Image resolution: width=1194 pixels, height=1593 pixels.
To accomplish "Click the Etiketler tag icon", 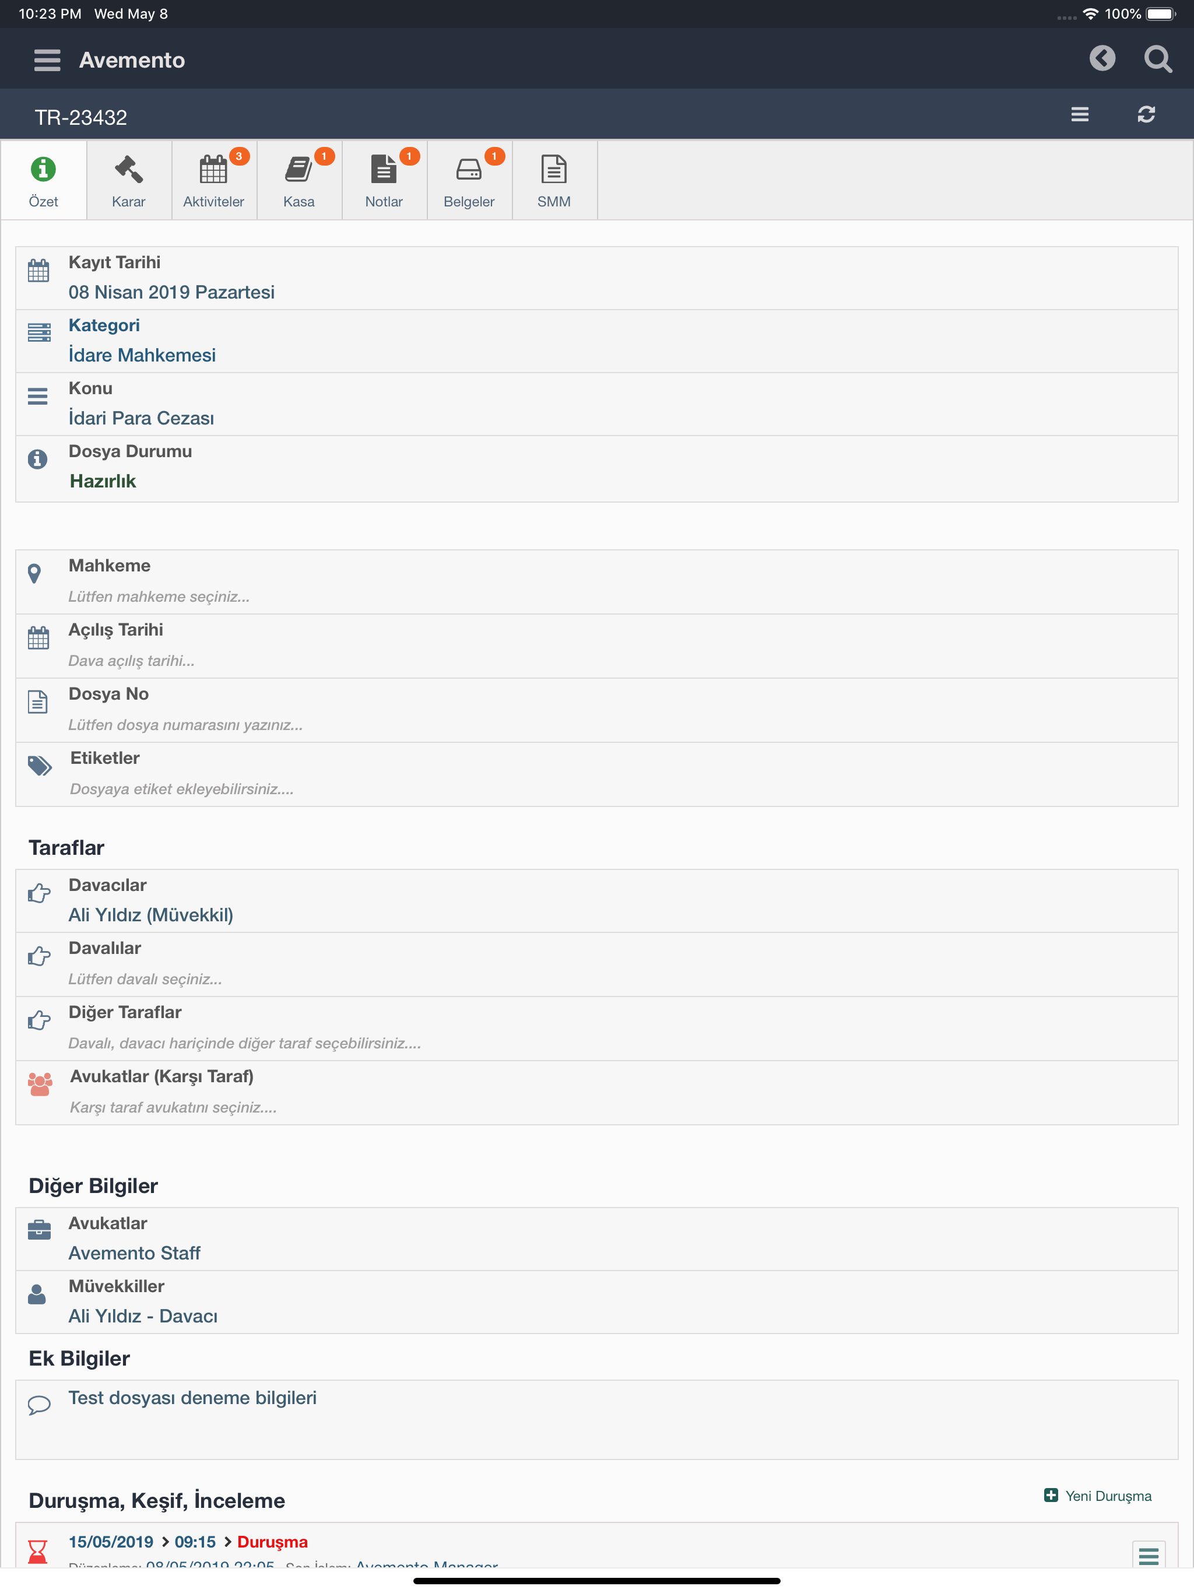I will coord(40,766).
